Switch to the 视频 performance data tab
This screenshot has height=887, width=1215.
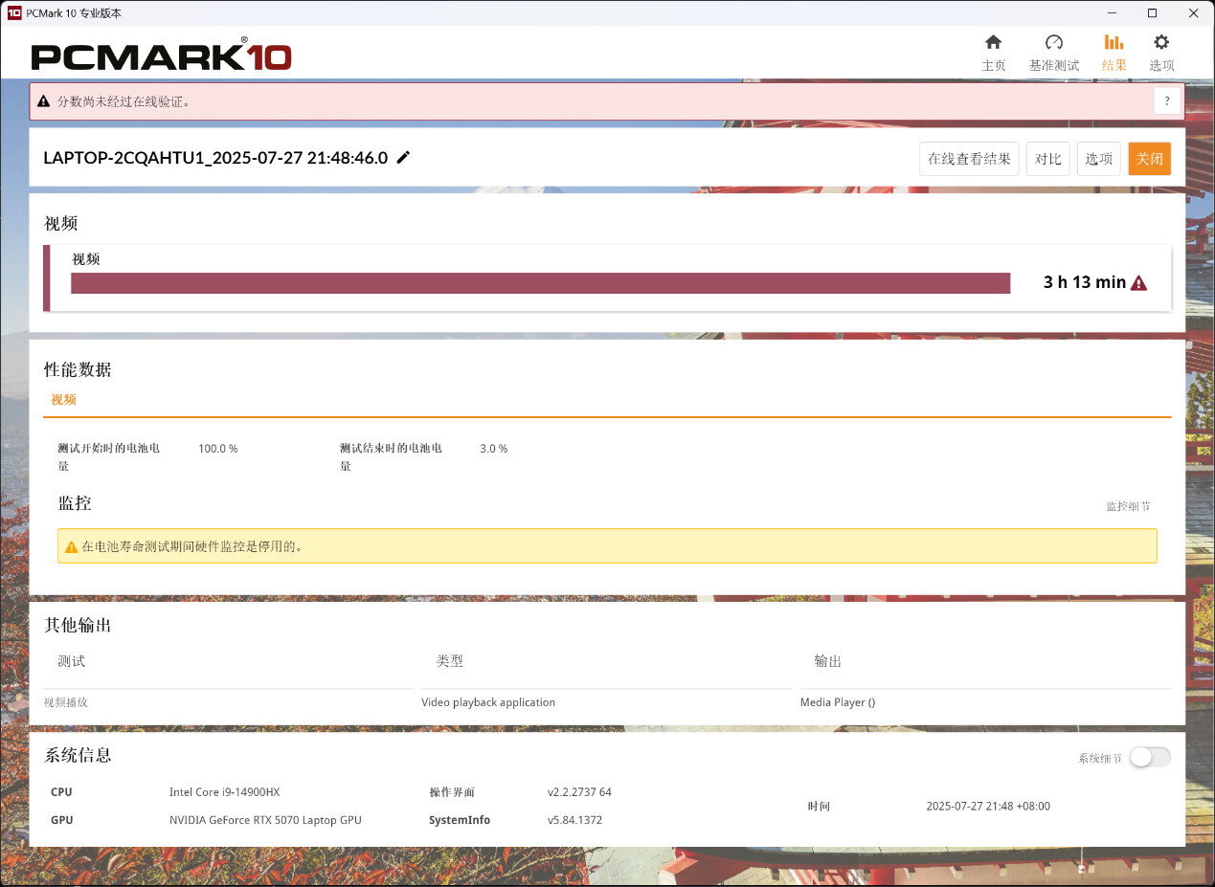tap(63, 400)
